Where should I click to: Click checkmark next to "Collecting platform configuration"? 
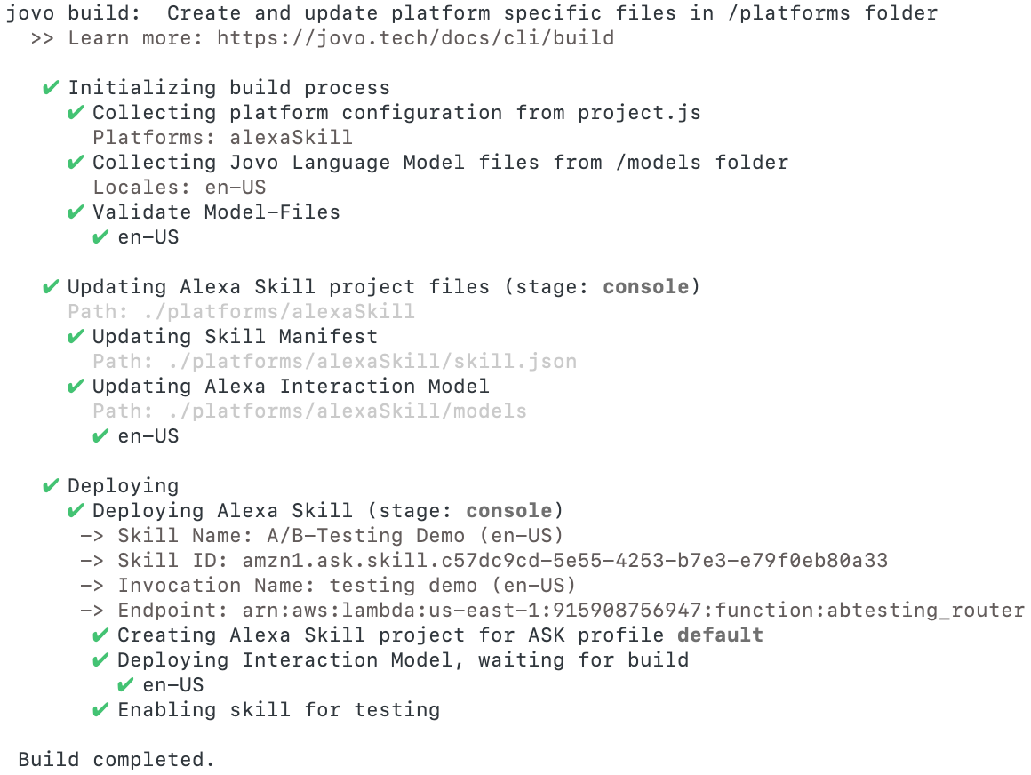click(x=76, y=113)
